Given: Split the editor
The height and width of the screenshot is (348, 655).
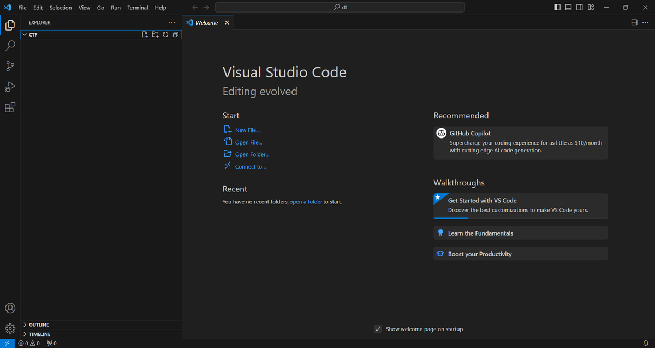Looking at the screenshot, I should click(x=634, y=22).
